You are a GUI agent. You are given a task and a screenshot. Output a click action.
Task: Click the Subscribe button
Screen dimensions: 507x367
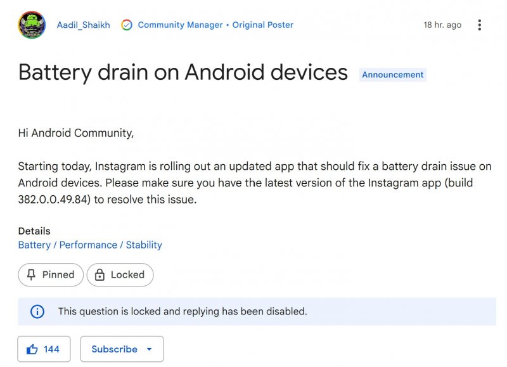click(115, 349)
